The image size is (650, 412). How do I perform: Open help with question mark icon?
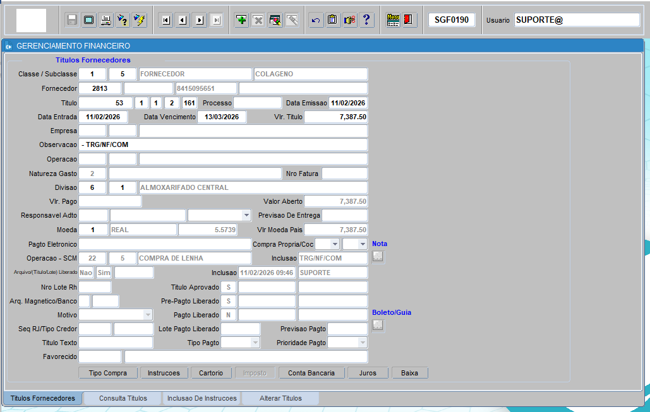point(366,20)
